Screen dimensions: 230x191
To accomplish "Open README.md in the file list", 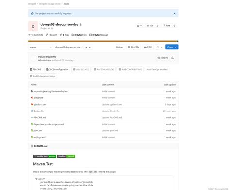I will [40, 118].
